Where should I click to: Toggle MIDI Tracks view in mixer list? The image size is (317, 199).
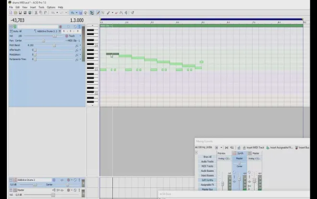[x=207, y=166]
